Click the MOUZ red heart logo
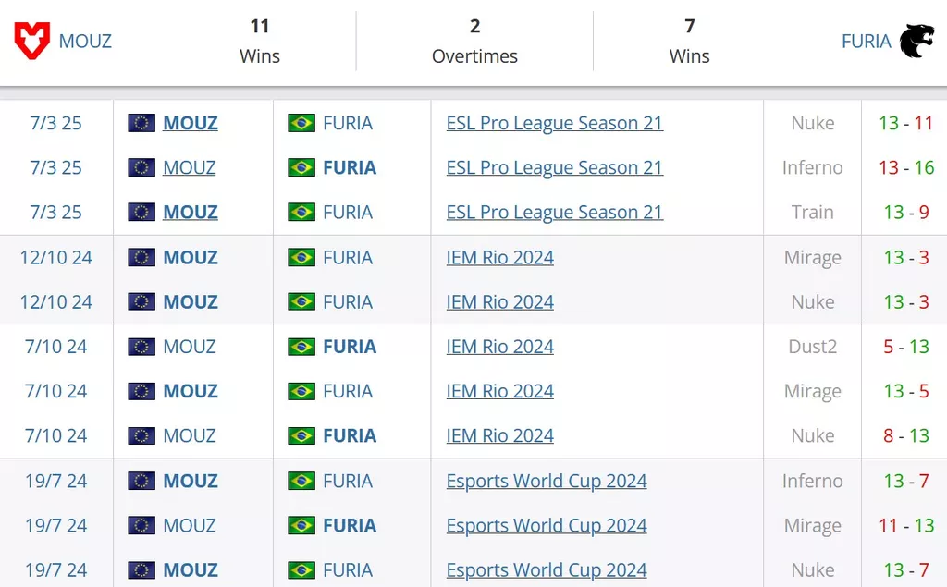This screenshot has height=587, width=947. click(32, 41)
